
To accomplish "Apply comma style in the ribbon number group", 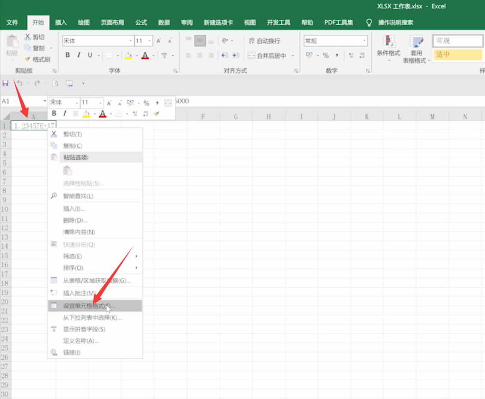I will pyautogui.click(x=337, y=55).
